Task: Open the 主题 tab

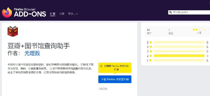Action: [x=62, y=14]
